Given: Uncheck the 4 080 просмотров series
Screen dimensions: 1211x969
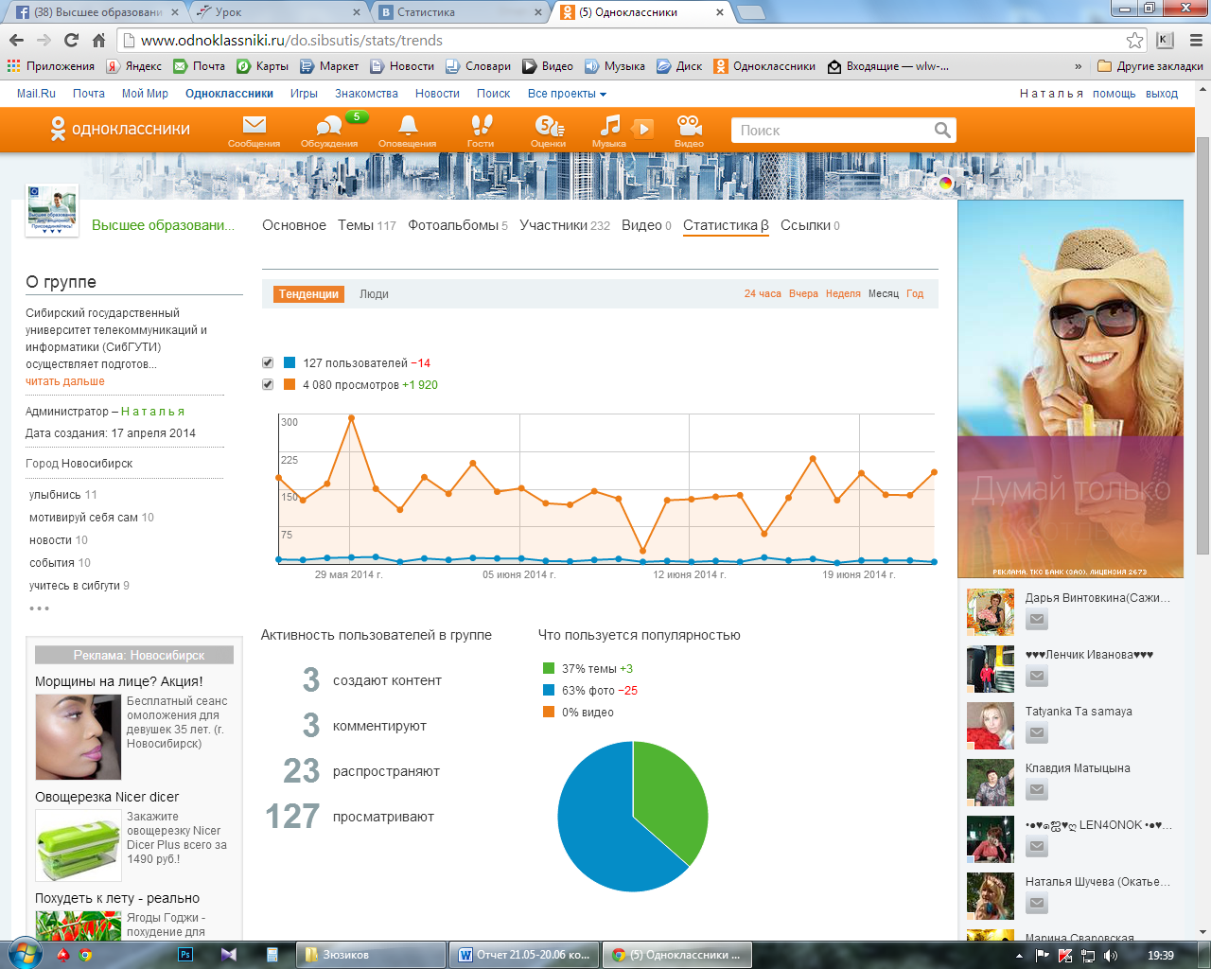Looking at the screenshot, I should point(268,385).
